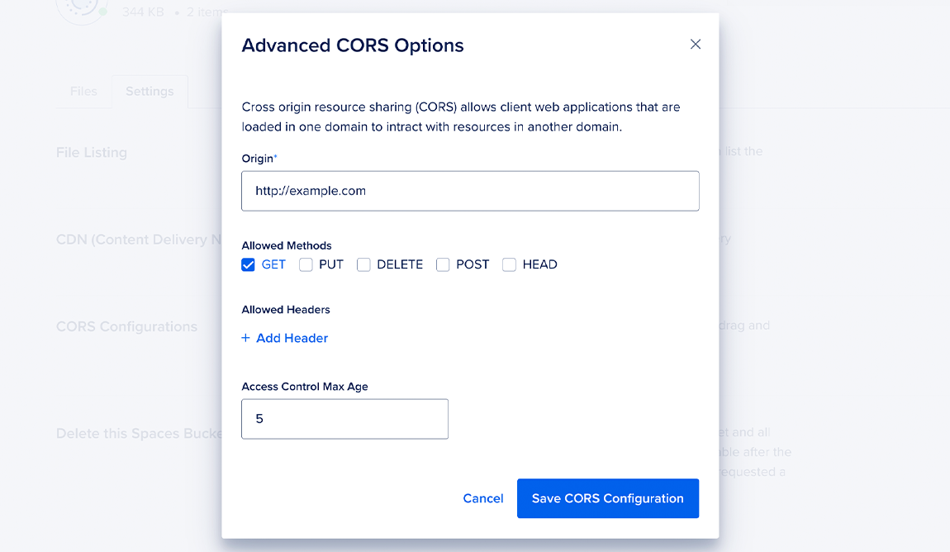Save CORS Configuration
This screenshot has height=552, width=950.
coord(608,498)
